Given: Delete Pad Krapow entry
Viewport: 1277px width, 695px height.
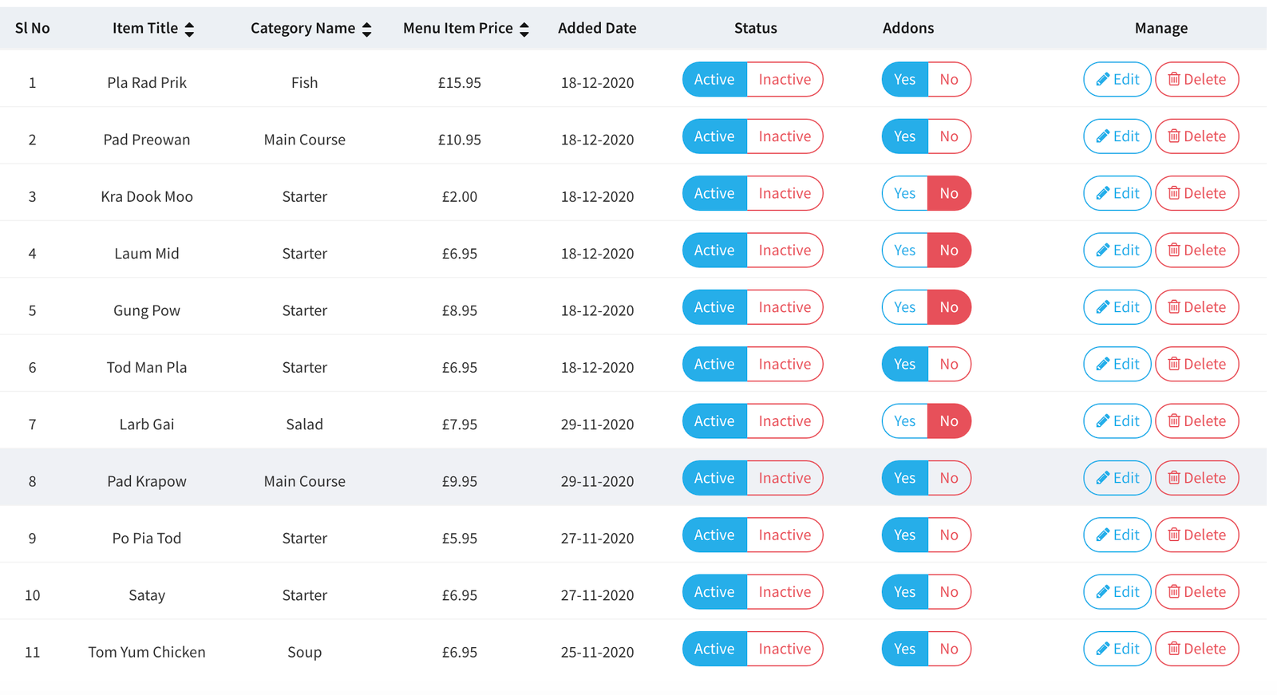Looking at the screenshot, I should point(1196,478).
